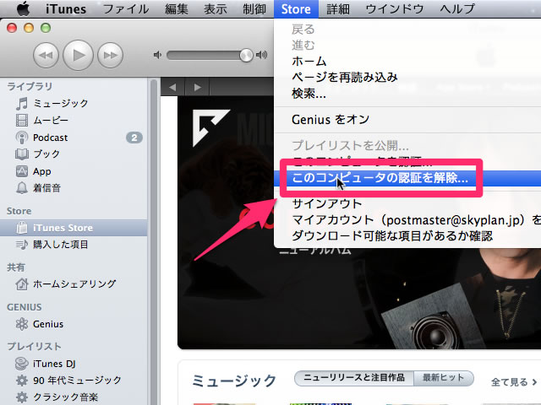The image size is (541, 405).
Task: Open the 編集 menu
Action: [x=177, y=9]
